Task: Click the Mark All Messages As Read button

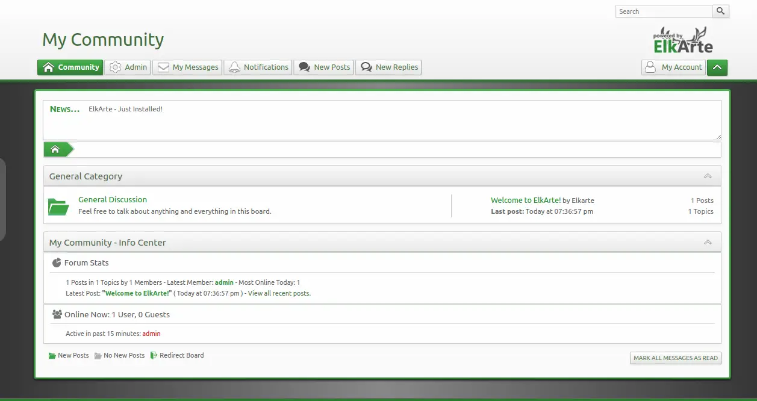Action: click(x=676, y=358)
